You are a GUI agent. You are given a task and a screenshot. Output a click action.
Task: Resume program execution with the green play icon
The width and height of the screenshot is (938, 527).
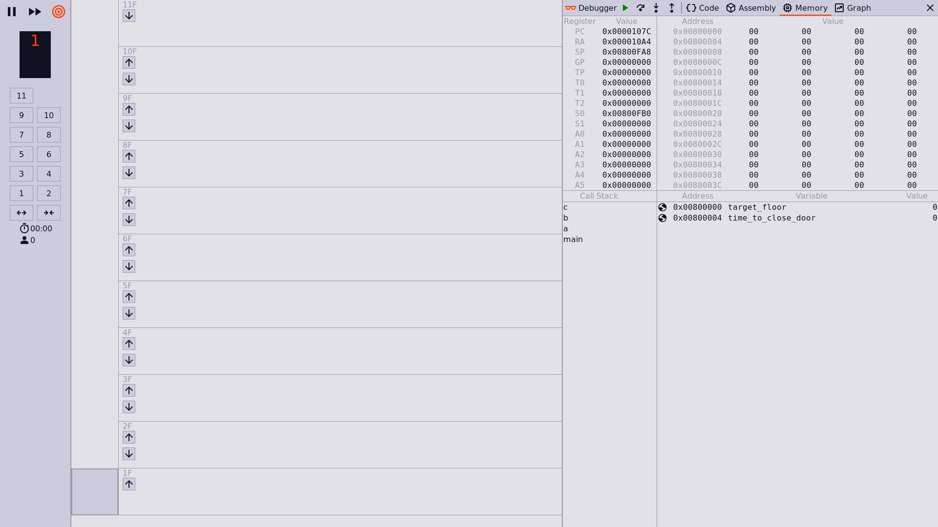(x=625, y=8)
